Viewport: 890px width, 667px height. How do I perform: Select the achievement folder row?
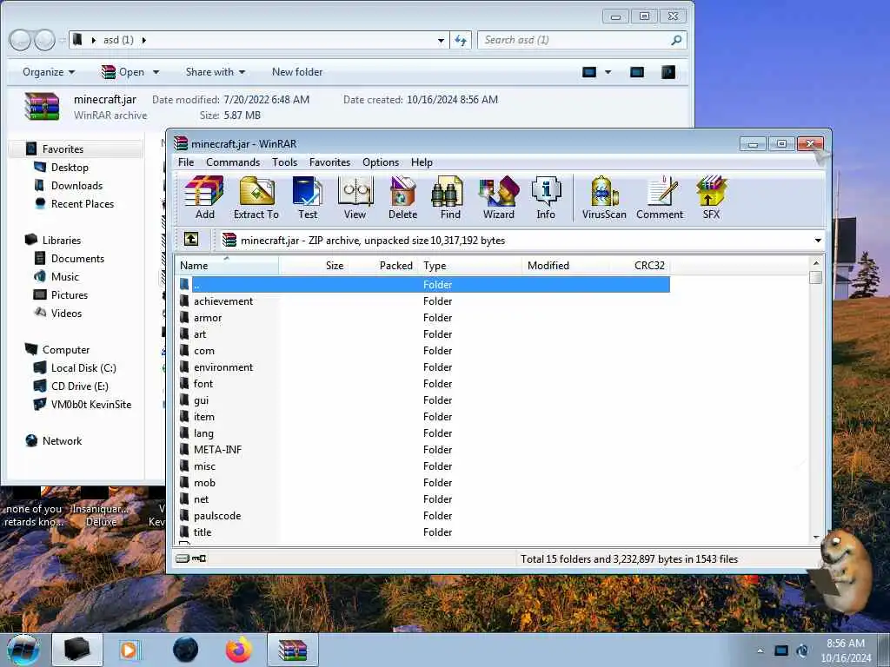point(423,301)
